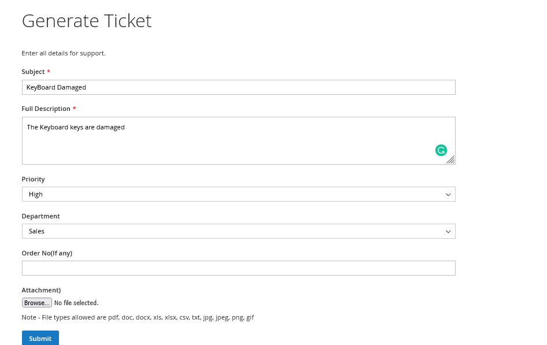Screen dimensions: 547x345
Task: Click the Attachment label
Action: (41, 290)
